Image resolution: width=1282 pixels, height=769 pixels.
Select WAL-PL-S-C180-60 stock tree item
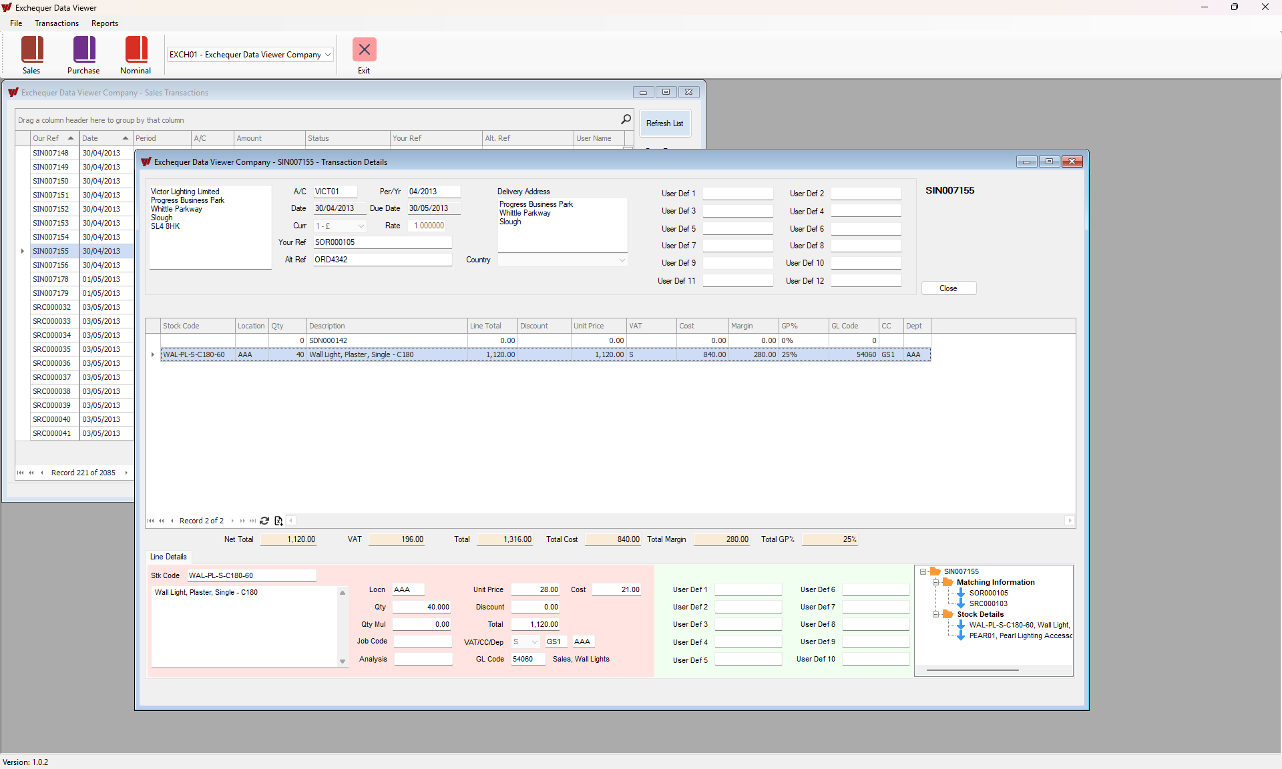[1020, 625]
